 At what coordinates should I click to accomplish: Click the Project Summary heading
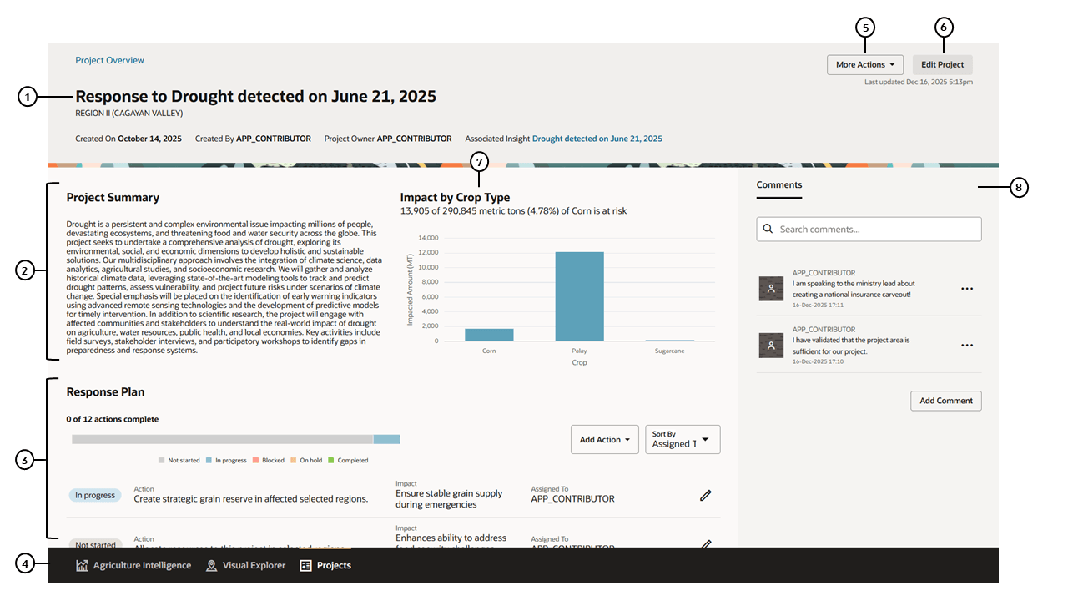tap(113, 198)
